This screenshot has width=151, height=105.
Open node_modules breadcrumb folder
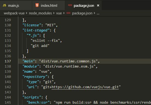tap(40, 13)
